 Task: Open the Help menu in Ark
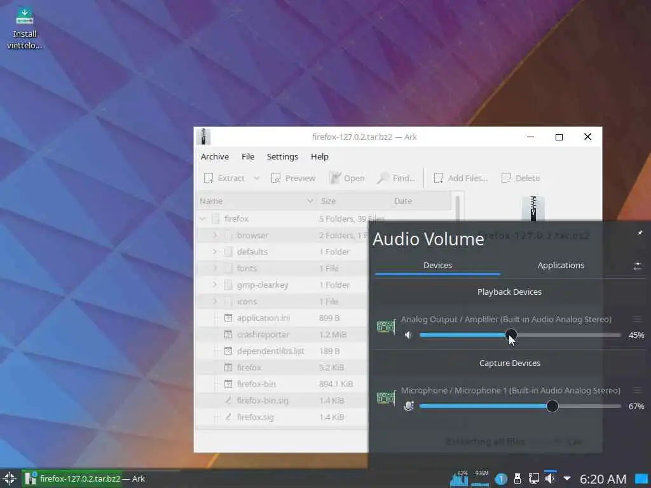point(320,156)
